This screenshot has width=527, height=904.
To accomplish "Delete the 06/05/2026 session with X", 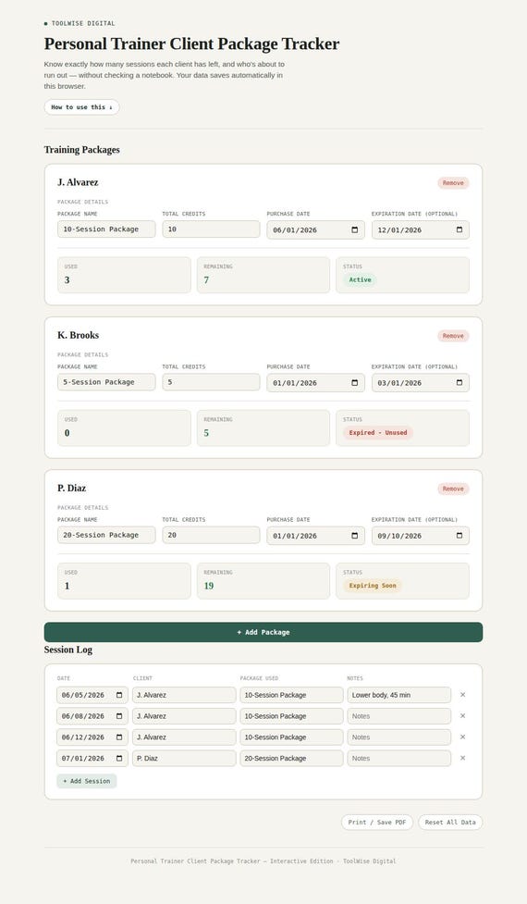I will 462,695.
